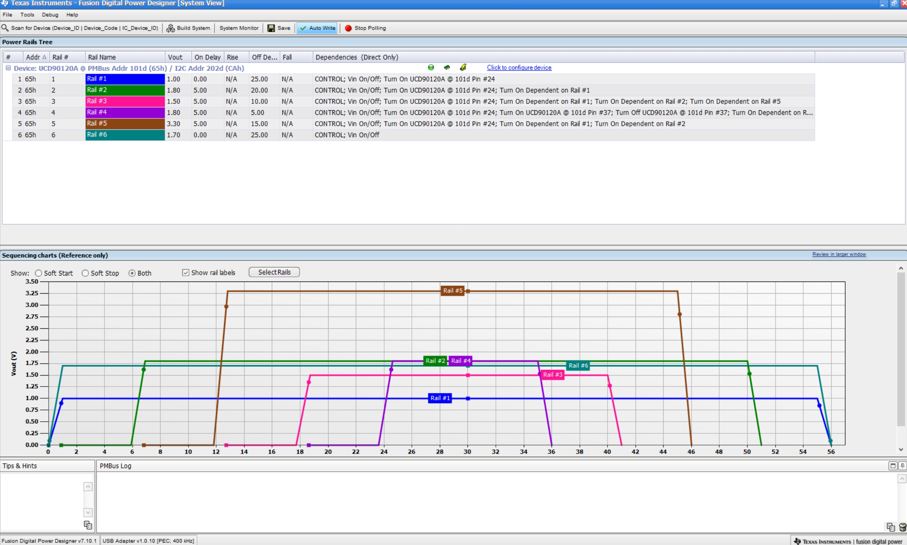
Task: Click the Scan for Device magnifier icon
Action: point(5,28)
